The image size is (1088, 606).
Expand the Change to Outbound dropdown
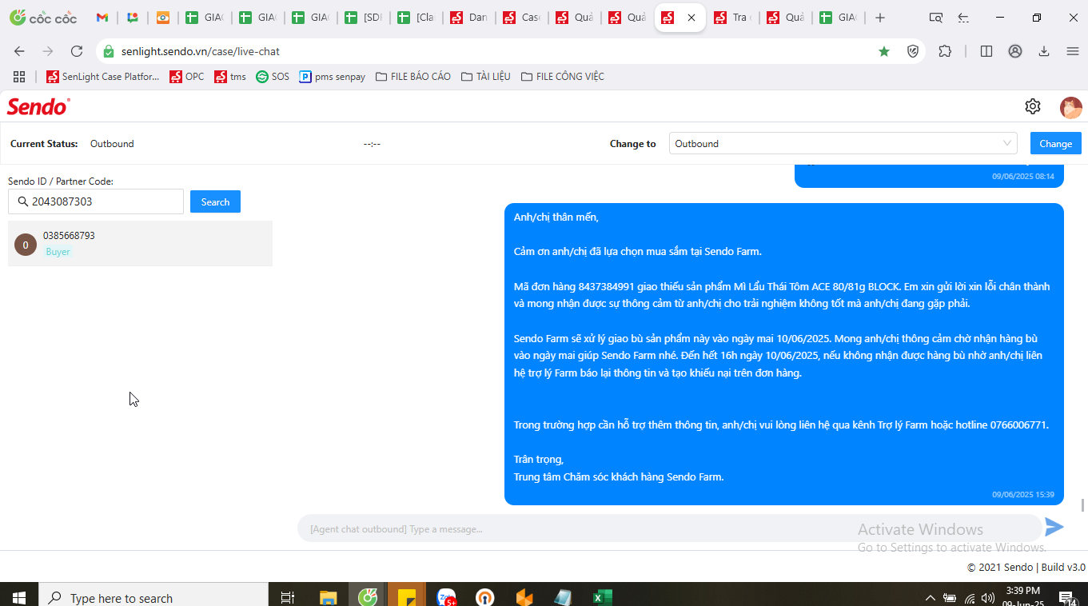tap(843, 143)
